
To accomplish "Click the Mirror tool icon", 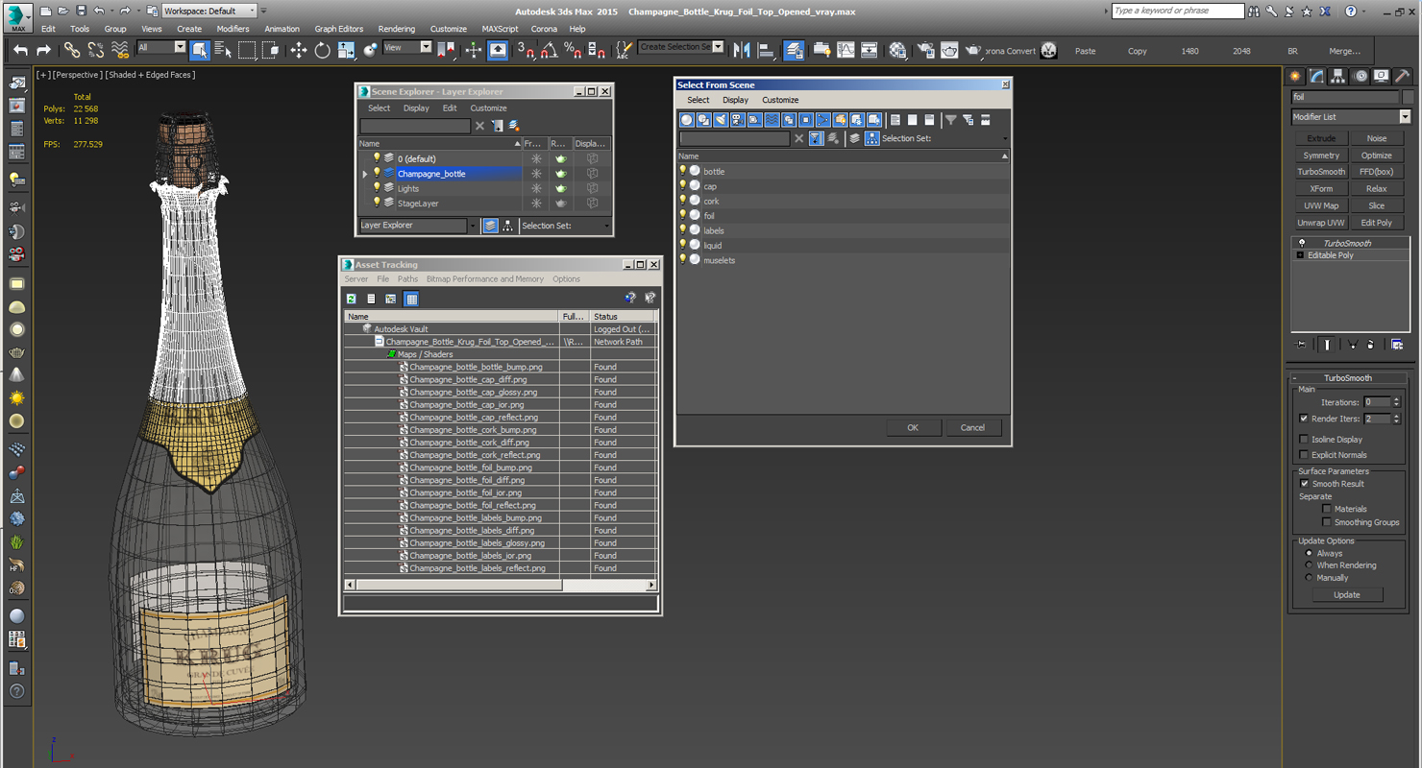I will (x=743, y=50).
